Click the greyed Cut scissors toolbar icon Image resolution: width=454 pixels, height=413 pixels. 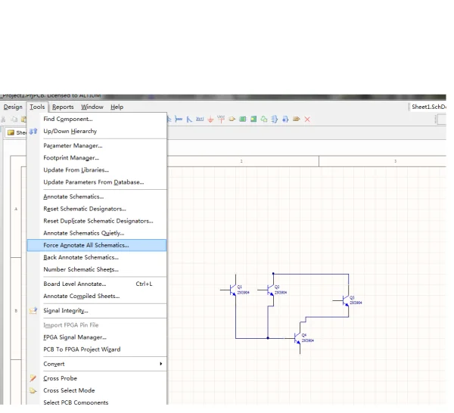4,120
